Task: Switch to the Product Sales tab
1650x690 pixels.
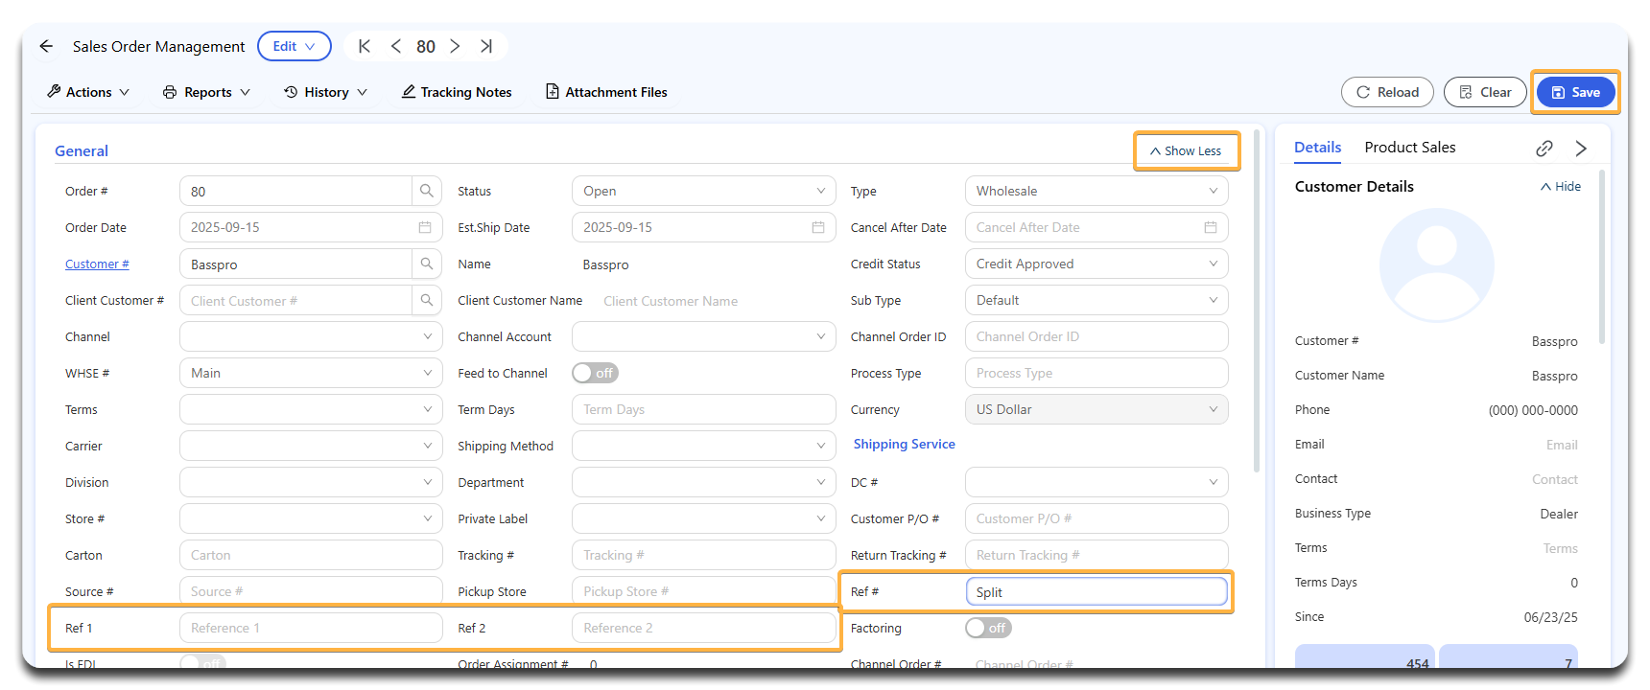Action: 1409,148
